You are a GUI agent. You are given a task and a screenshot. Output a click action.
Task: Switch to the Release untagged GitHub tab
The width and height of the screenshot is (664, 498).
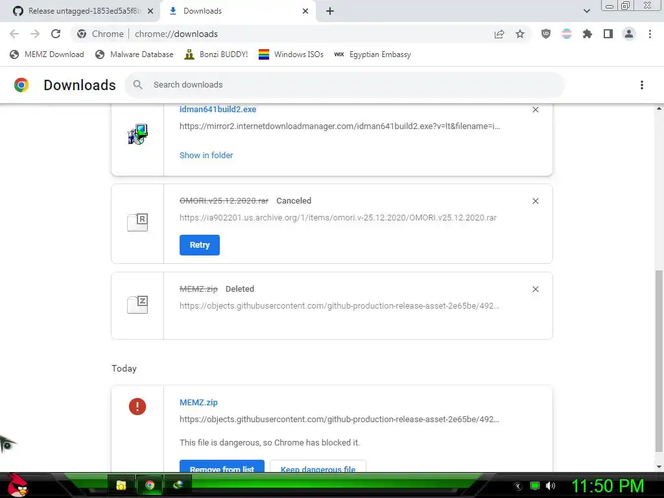pos(80,11)
